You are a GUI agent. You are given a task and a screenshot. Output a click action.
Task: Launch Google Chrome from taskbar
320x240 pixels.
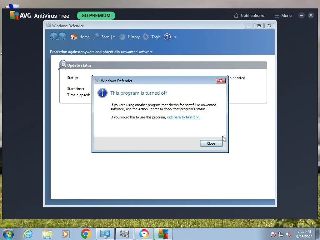tap(86, 234)
